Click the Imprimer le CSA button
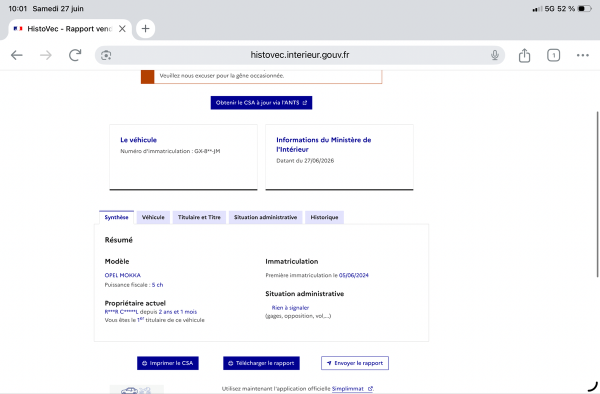The image size is (600, 394). [167, 363]
